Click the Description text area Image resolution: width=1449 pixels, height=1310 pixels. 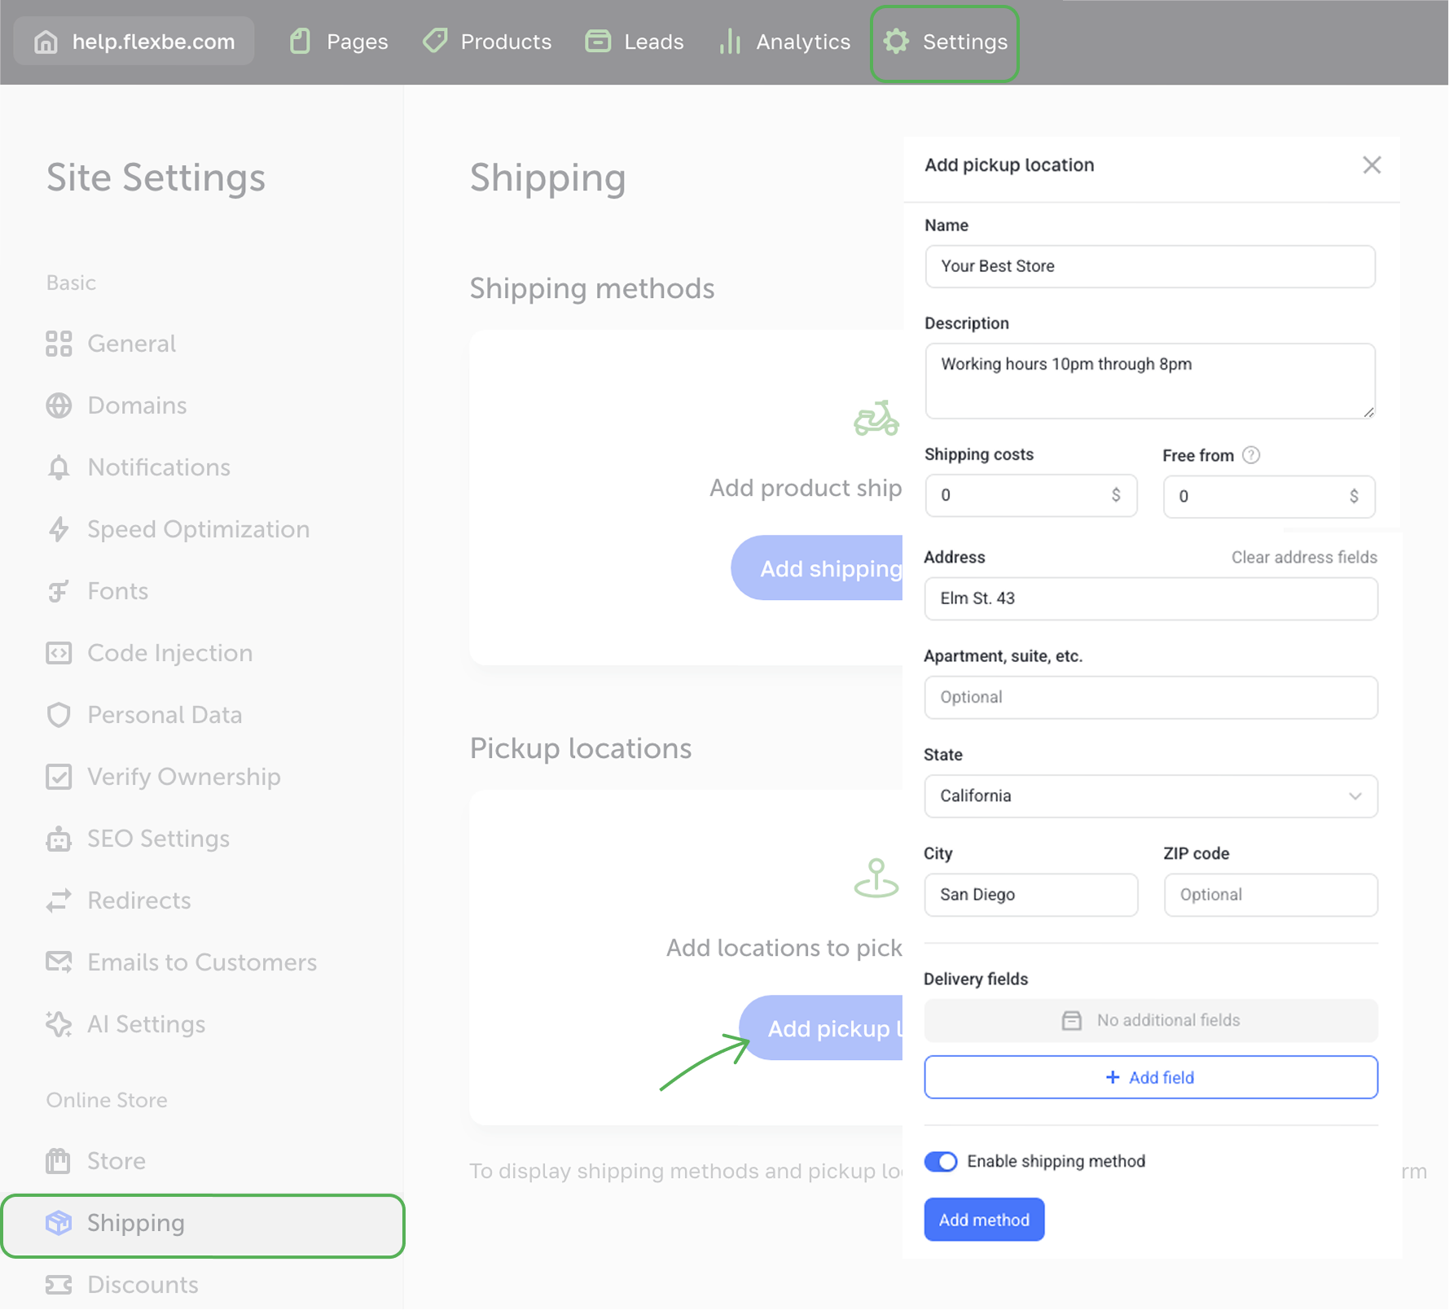(1149, 381)
